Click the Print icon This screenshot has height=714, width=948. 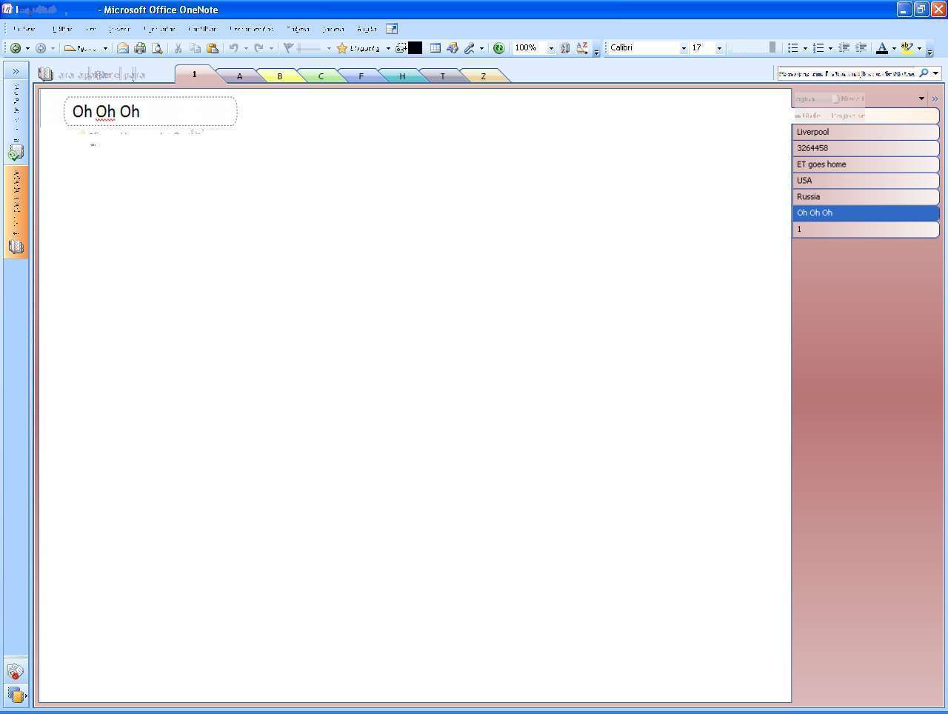click(x=140, y=48)
